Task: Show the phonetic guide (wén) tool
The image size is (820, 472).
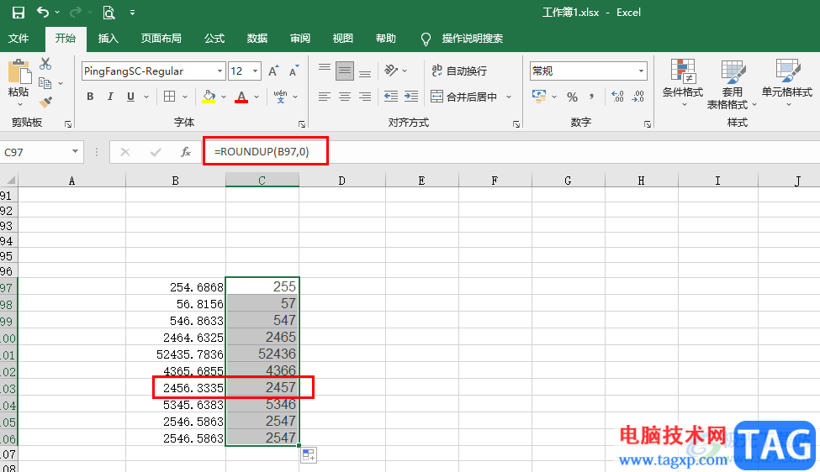Action: 280,97
